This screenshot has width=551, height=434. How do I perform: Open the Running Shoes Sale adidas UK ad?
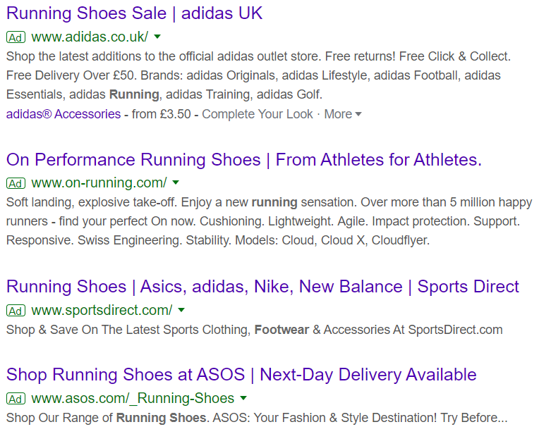(x=134, y=13)
